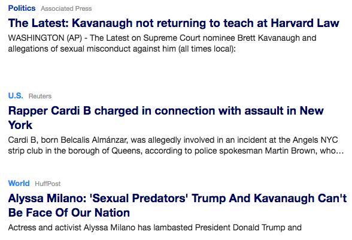352x240 pixels.
Task: Click 'Harvard Law' at end of headline
Action: click(305, 23)
